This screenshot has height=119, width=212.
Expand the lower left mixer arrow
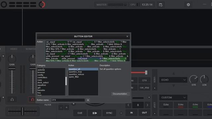3,97
